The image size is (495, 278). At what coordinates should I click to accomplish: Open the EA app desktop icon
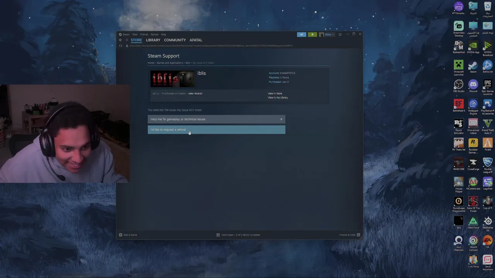pyautogui.click(x=488, y=242)
